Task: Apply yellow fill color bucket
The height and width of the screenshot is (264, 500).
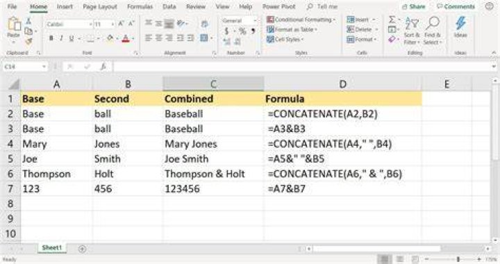Action: tap(110, 39)
